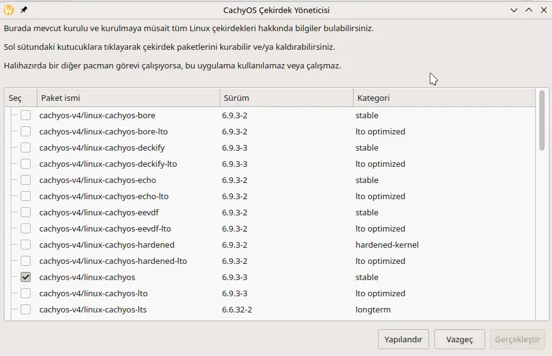Check the linux-cachyos-deckify-lto checkbox

26,164
